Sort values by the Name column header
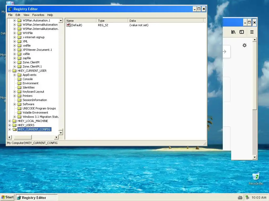 [81, 20]
